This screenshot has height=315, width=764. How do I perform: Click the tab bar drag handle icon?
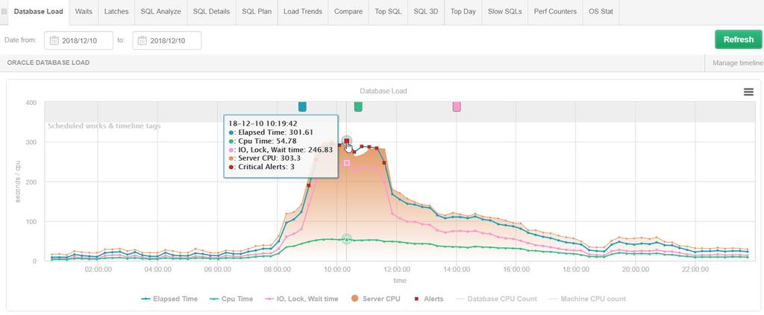tap(4, 11)
